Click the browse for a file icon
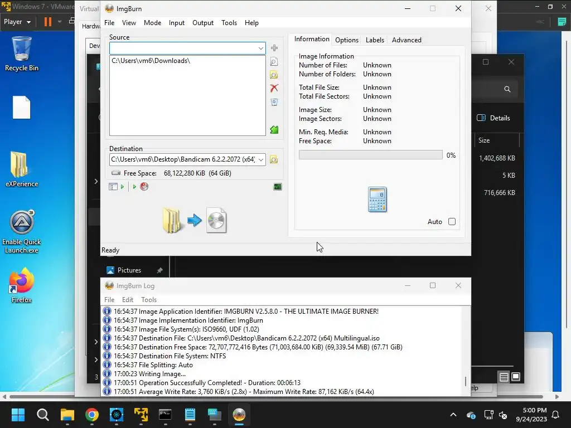The image size is (571, 428). click(x=274, y=61)
